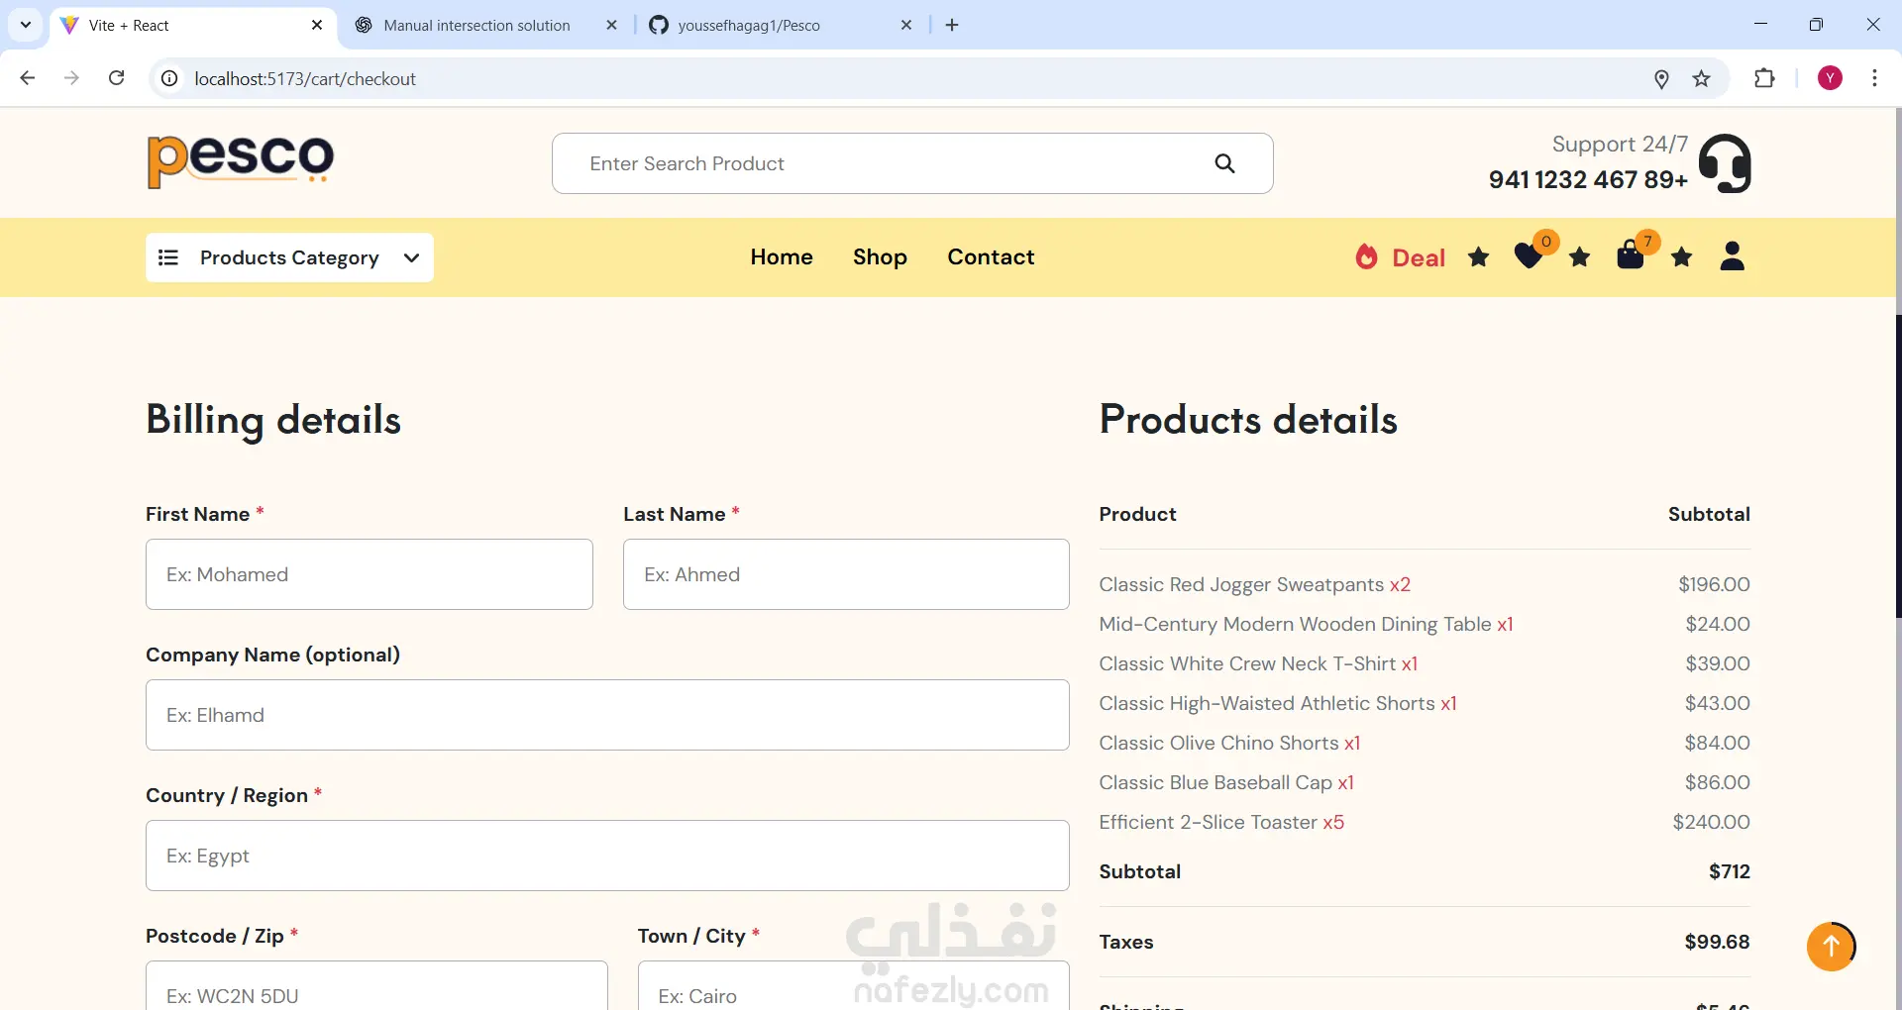This screenshot has width=1902, height=1010.
Task: Expand the Products Category dropdown
Action: 289,257
